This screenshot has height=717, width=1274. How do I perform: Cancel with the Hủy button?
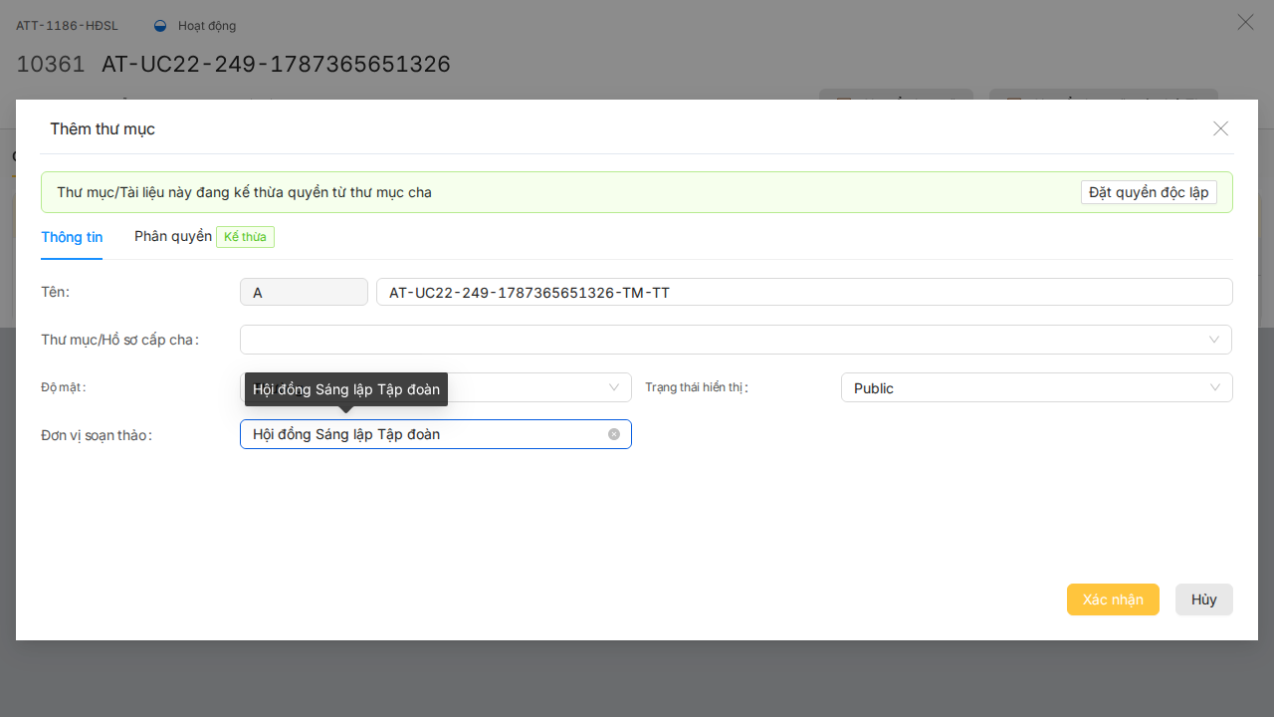pos(1204,599)
